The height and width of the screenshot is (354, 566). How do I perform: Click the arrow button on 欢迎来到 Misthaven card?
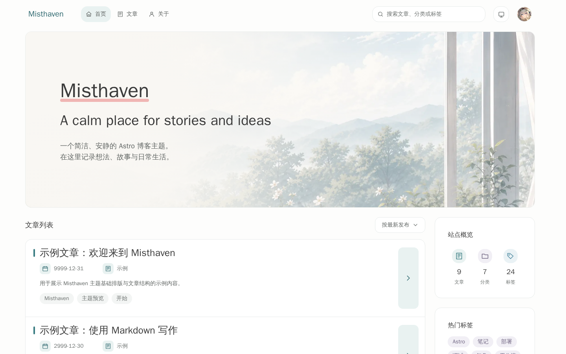tap(408, 278)
